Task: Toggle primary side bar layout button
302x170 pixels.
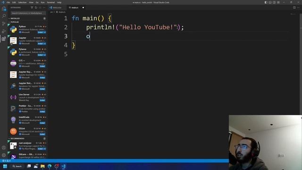Action: click(x=266, y=2)
